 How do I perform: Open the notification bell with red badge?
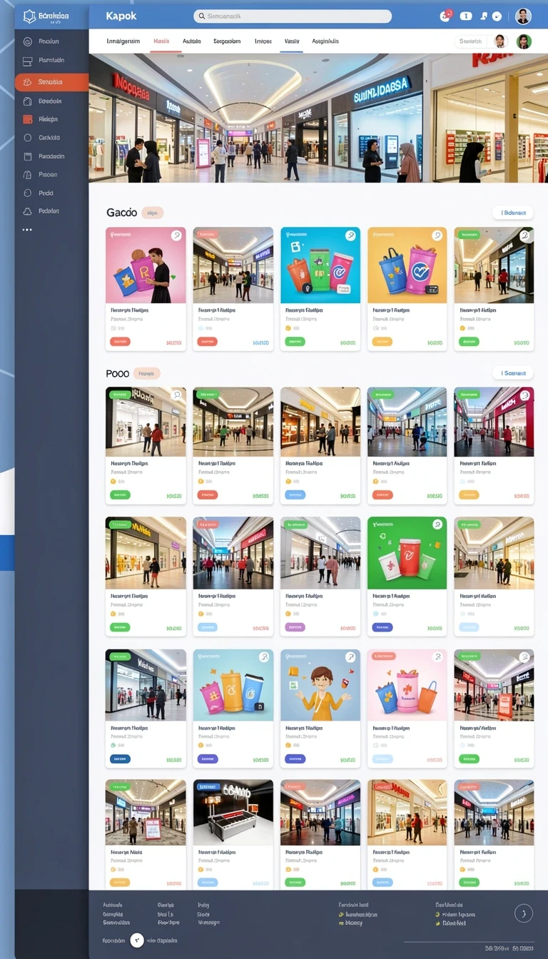(445, 16)
